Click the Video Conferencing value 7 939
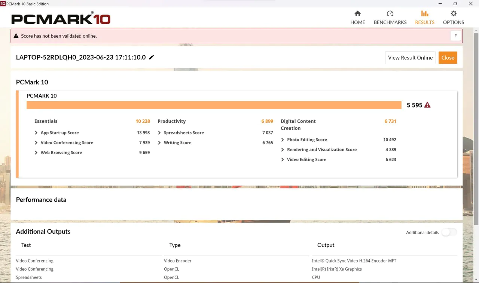Viewport: 479px width, 283px height. (x=144, y=143)
